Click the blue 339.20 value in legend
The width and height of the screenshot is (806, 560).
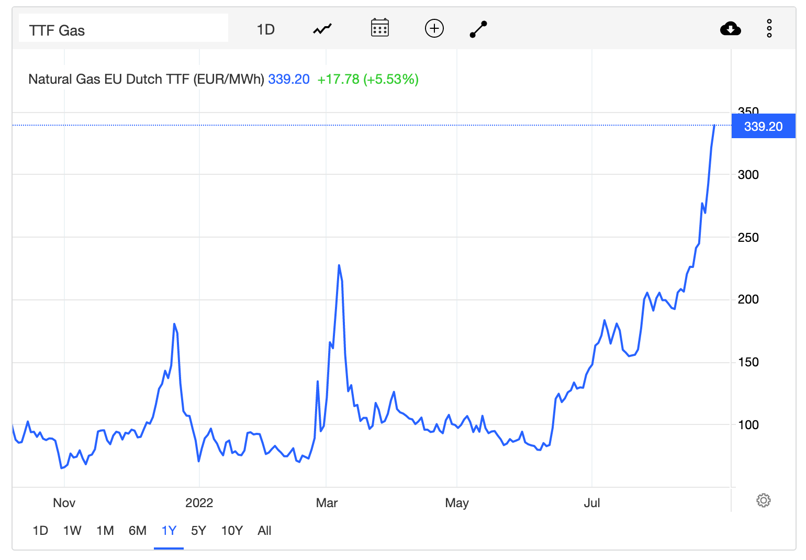(x=289, y=79)
